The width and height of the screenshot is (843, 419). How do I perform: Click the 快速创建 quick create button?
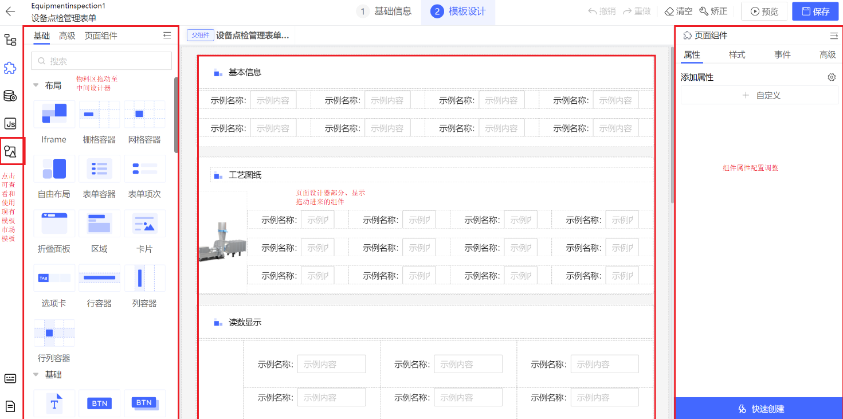click(760, 409)
